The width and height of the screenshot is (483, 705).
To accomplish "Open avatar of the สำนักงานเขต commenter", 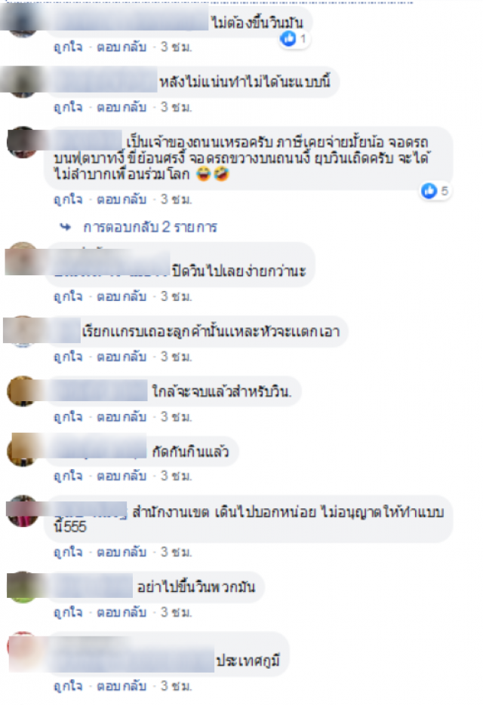I will (x=22, y=510).
